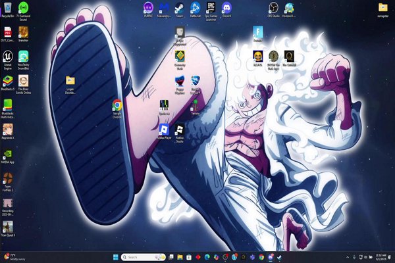This screenshot has height=263, width=395.
Task: Open the Logan Downloads folder
Action: (70, 85)
